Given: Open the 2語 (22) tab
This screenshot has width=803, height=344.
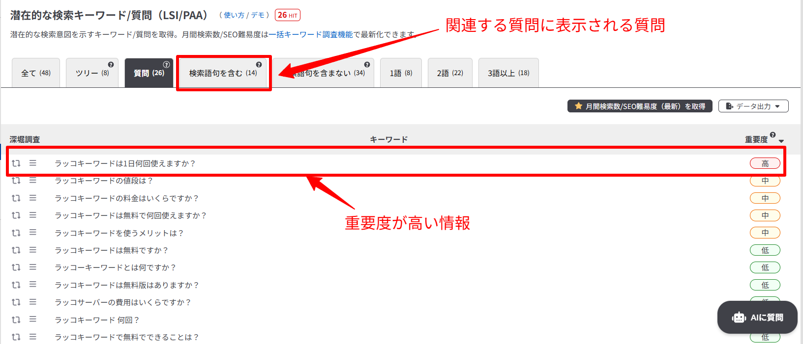Looking at the screenshot, I should [x=450, y=73].
